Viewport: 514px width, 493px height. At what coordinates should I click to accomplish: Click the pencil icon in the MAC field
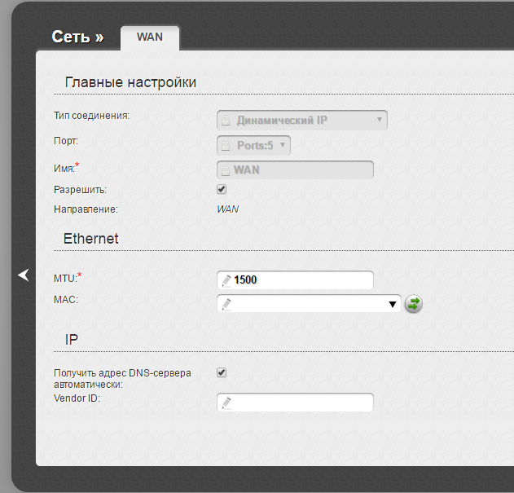(x=226, y=304)
